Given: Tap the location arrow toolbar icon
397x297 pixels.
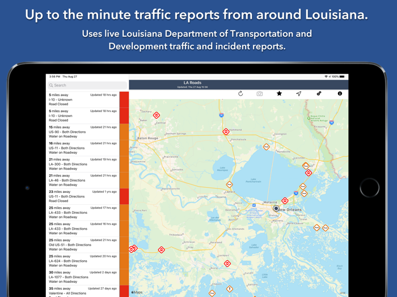Looking at the screenshot, I should 299,94.
